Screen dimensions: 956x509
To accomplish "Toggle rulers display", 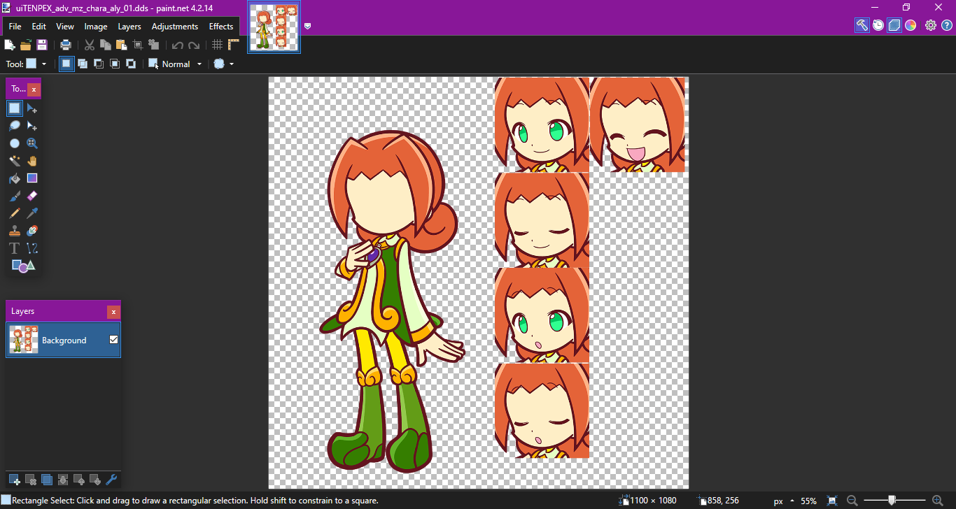I will tap(234, 45).
